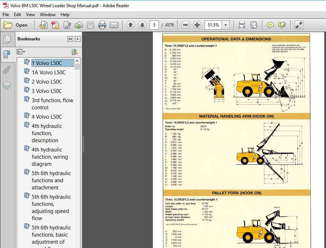
Task: Click the fit one full page icon
Action: coord(254,25)
